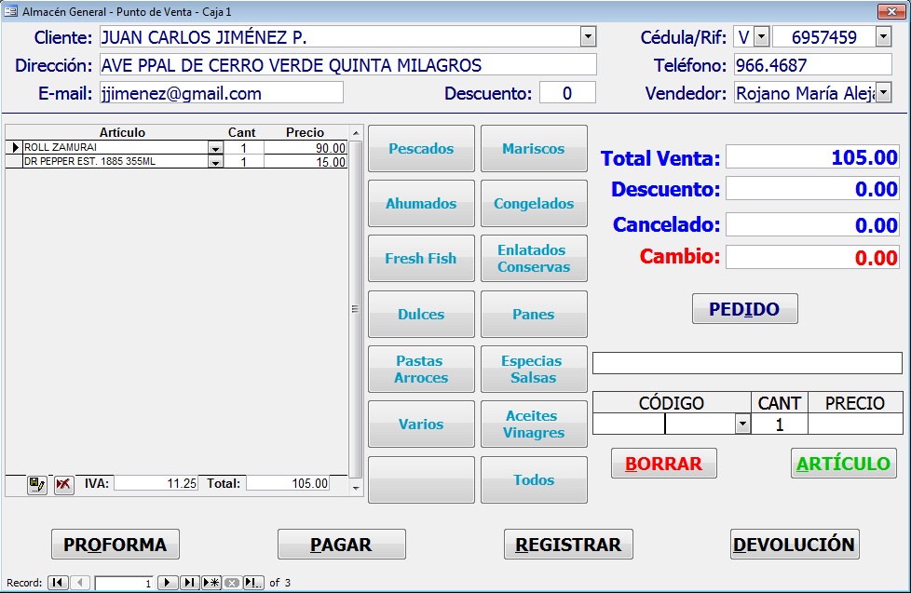
Task: Click the PEDIDO button
Action: point(745,309)
